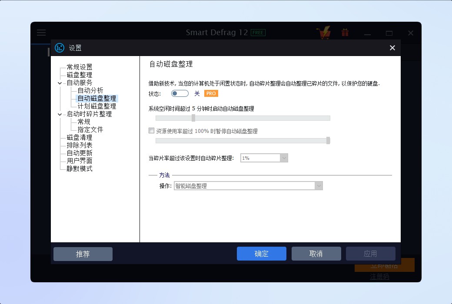Close the 设置 dialog
This screenshot has height=304, width=452.
tap(392, 48)
